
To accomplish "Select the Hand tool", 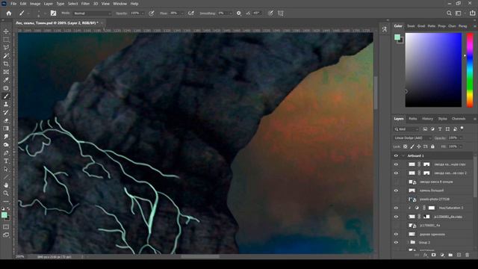I will pyautogui.click(x=6, y=185).
